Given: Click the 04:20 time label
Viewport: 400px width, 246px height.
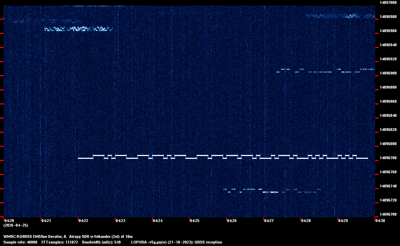Looking at the screenshot, I should pos(8,221).
